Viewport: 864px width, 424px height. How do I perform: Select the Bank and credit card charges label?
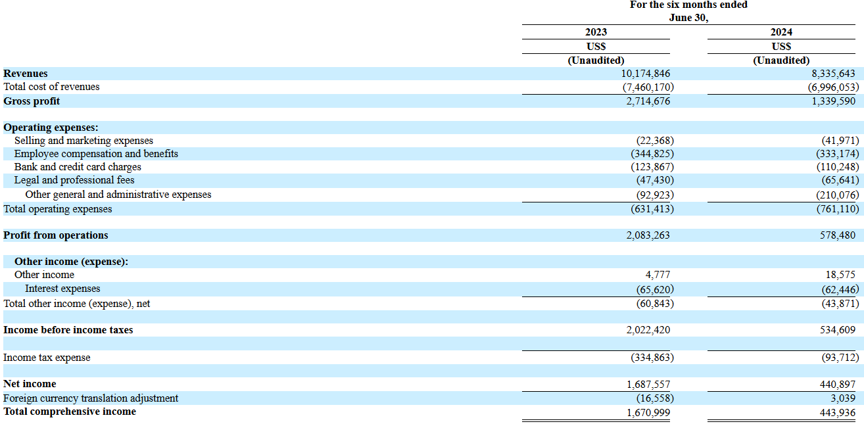coord(78,167)
